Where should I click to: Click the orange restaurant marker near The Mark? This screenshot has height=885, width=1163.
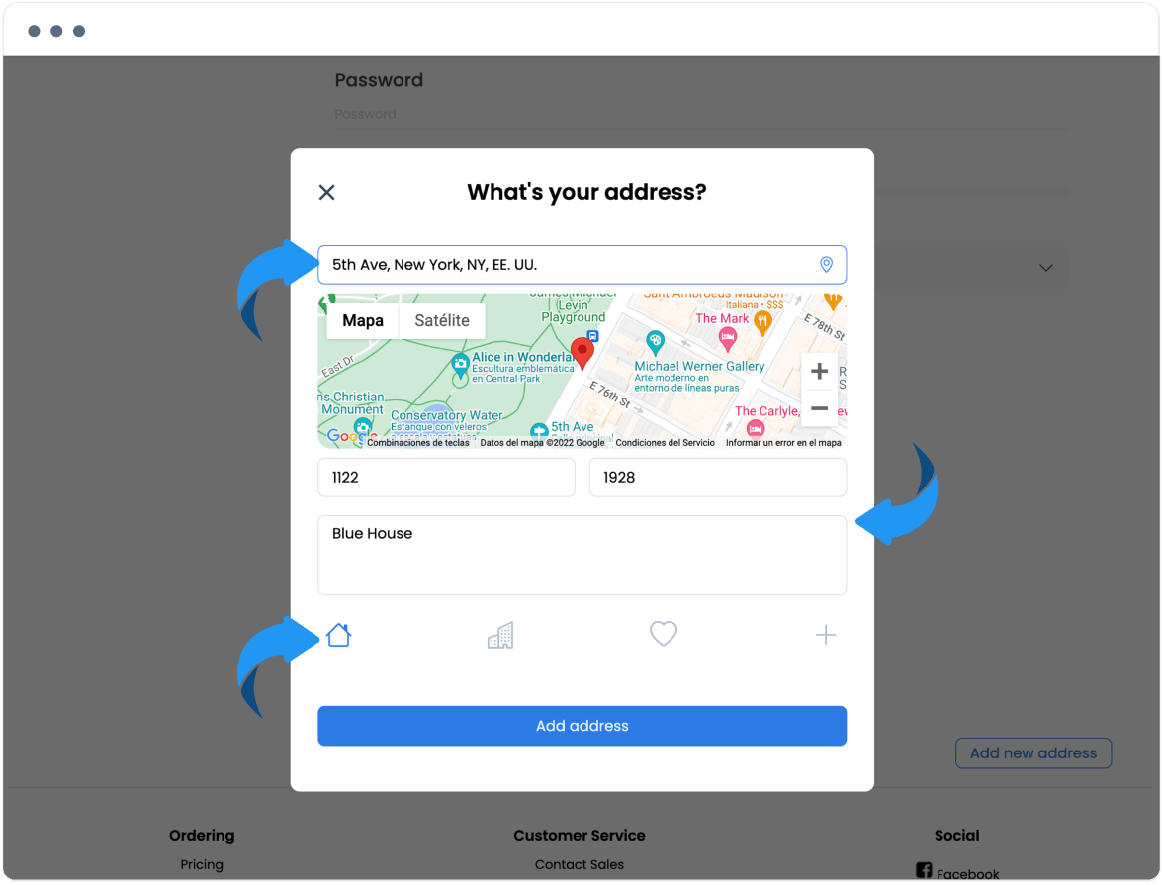[762, 322]
